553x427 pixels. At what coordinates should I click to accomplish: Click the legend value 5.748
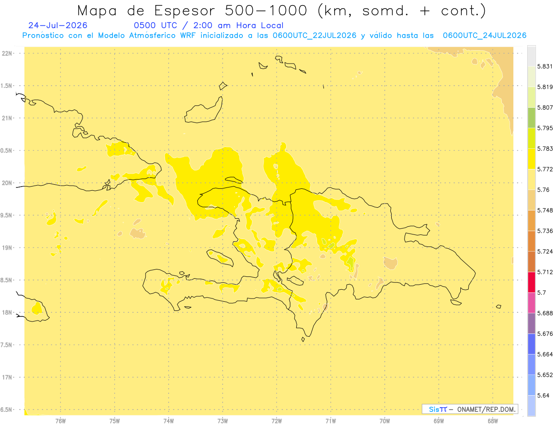pyautogui.click(x=545, y=211)
